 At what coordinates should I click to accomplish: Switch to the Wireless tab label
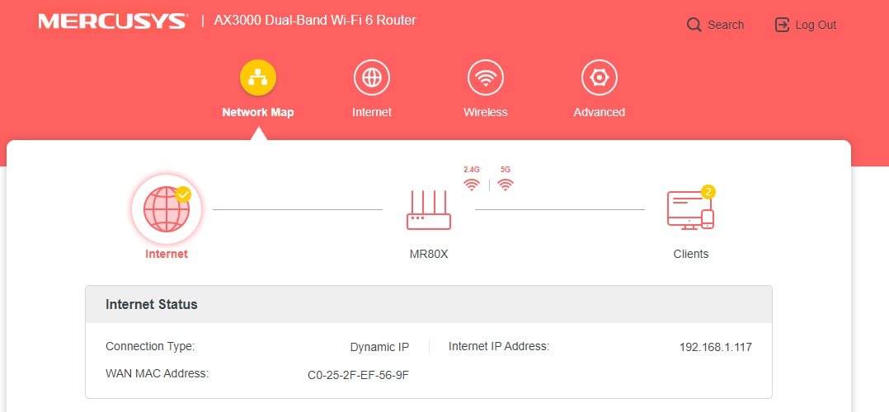(x=485, y=112)
